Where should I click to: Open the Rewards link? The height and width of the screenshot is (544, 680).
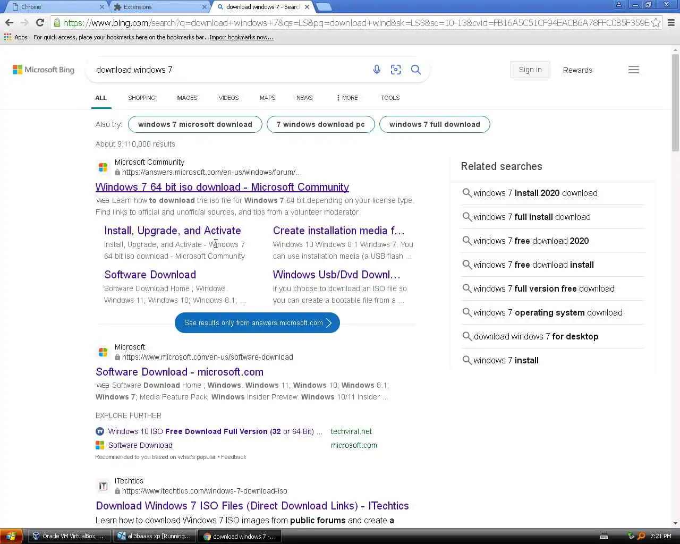pos(577,70)
